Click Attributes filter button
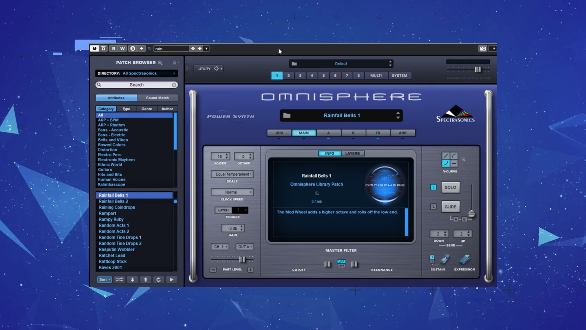 (x=116, y=97)
